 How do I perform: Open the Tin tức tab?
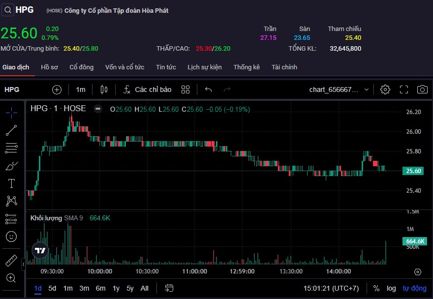coord(166,67)
